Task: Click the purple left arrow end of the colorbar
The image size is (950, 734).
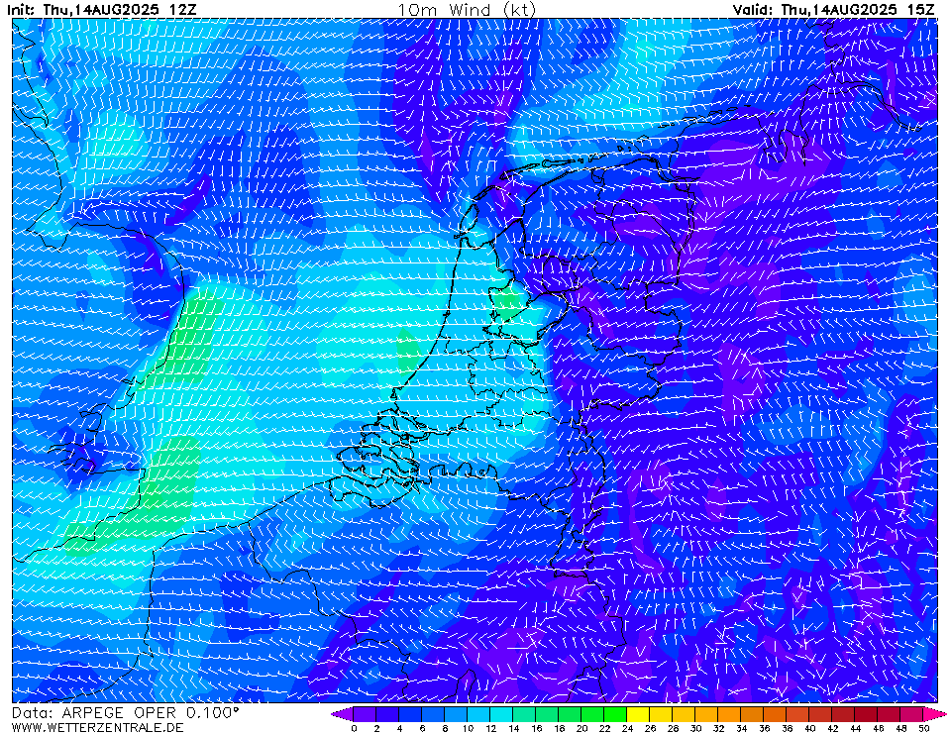Action: 342,714
